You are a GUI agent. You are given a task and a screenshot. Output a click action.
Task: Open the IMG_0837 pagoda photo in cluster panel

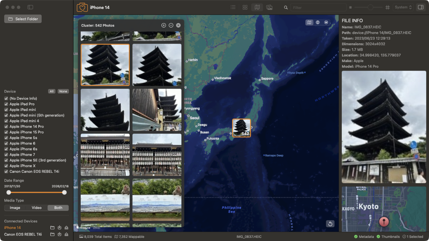105,65
